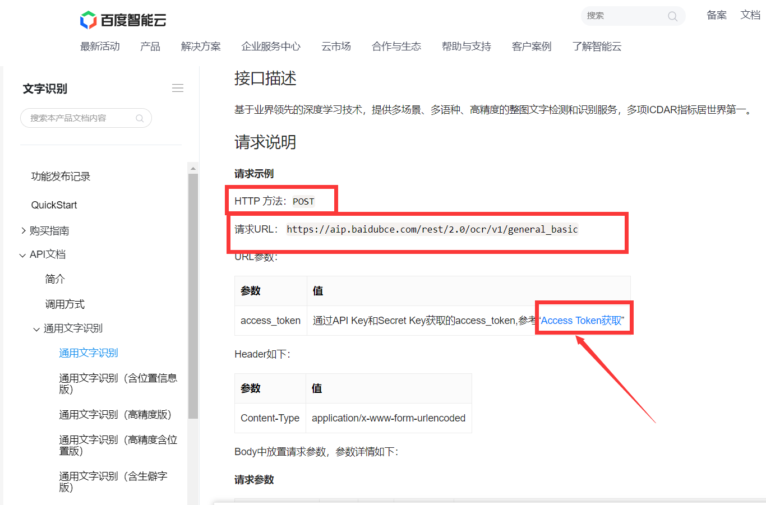
Task: Open the 解决方案 menu
Action: coord(201,47)
